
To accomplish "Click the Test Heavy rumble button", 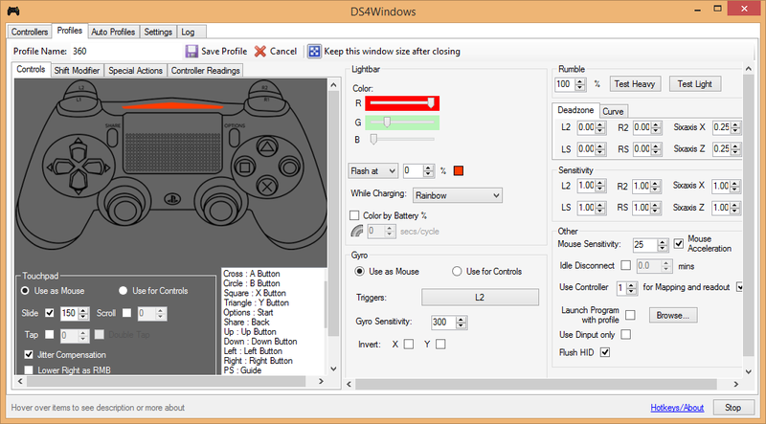I will click(x=635, y=84).
